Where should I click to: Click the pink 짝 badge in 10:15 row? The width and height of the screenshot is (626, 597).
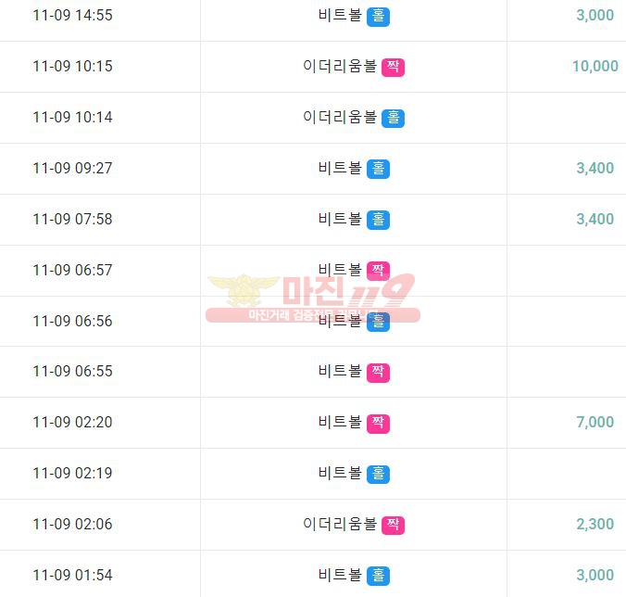point(393,67)
